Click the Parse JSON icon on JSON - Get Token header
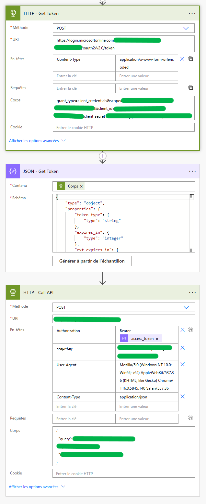 [13, 171]
